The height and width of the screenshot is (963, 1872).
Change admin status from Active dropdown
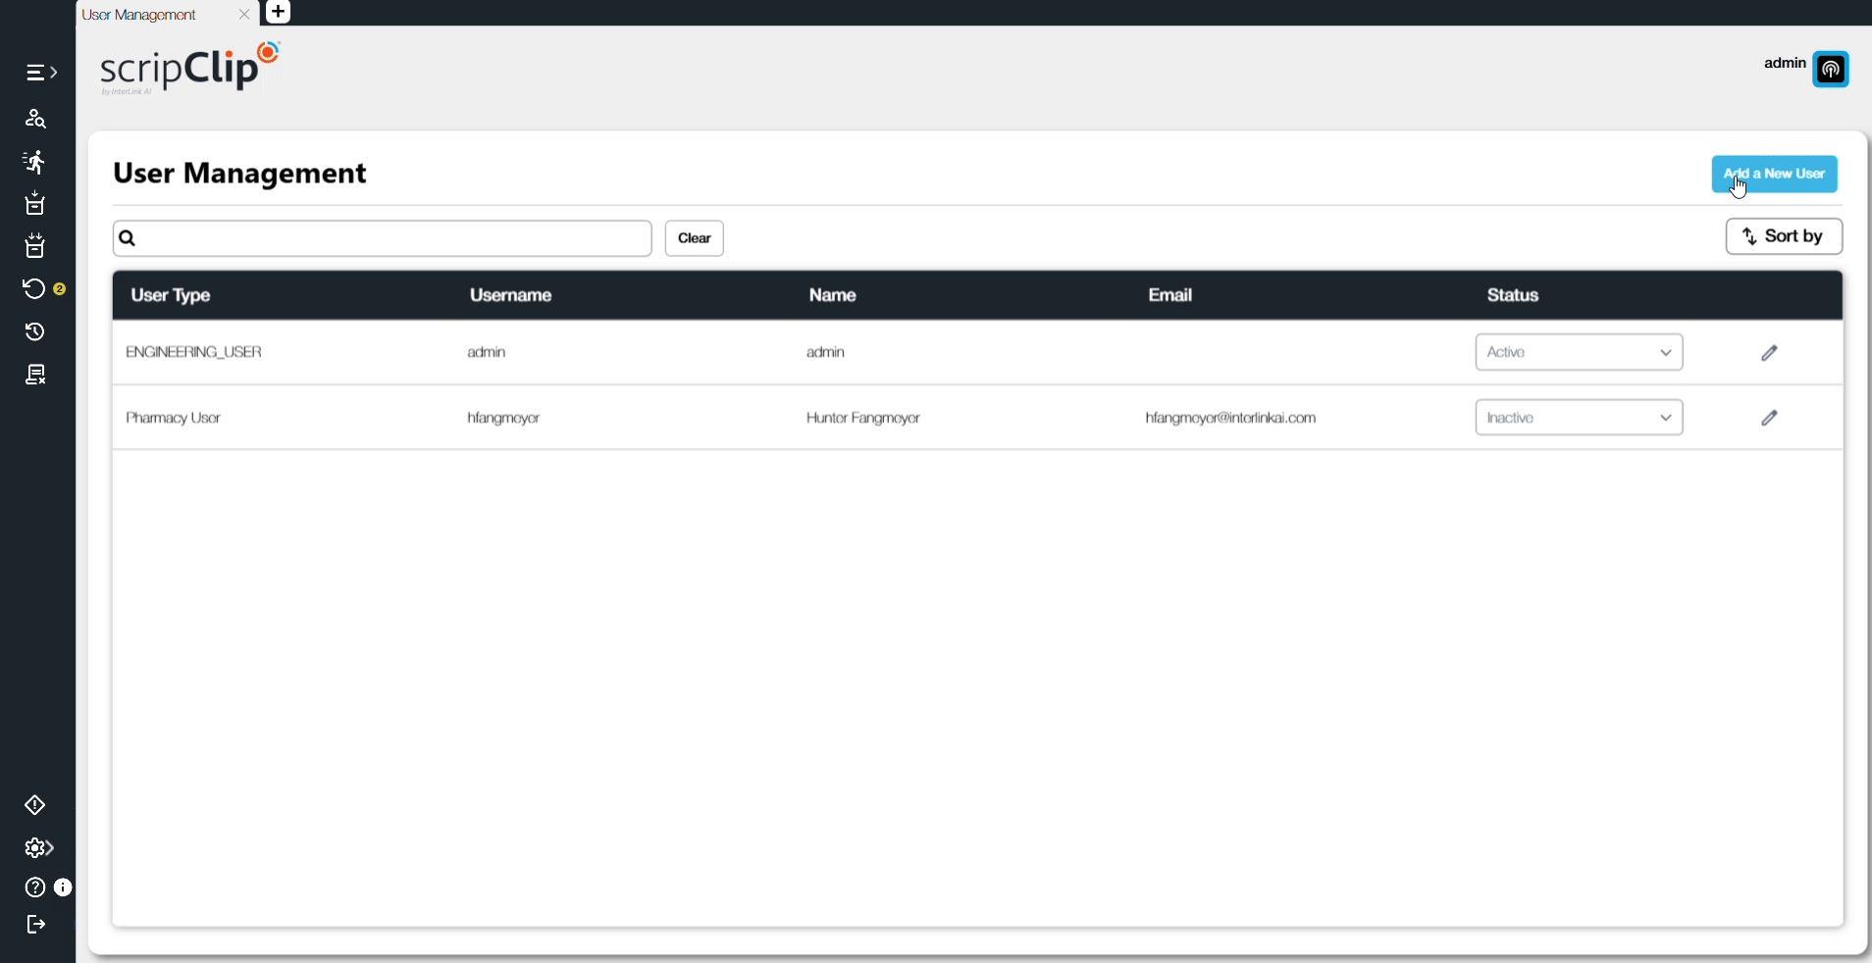(1579, 352)
